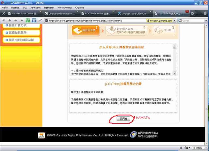209x151 pixels.
Task: Expand the address bar history dropdown
Action: click(x=174, y=21)
